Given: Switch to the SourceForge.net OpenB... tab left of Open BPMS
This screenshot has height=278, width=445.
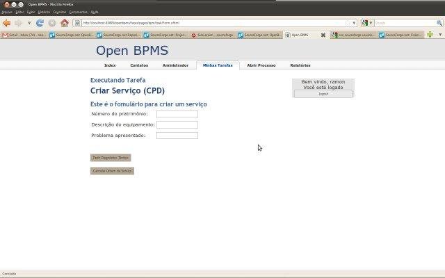Looking at the screenshot, I should [259, 35].
